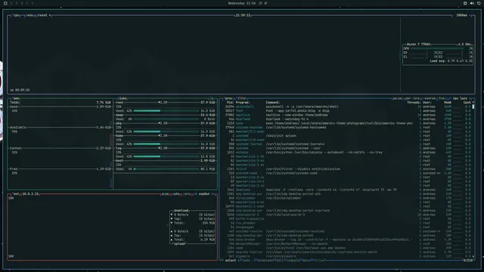Viewport: 484px width, 272px height.
Task: Click the second icon right of the clock
Action: 265,3
